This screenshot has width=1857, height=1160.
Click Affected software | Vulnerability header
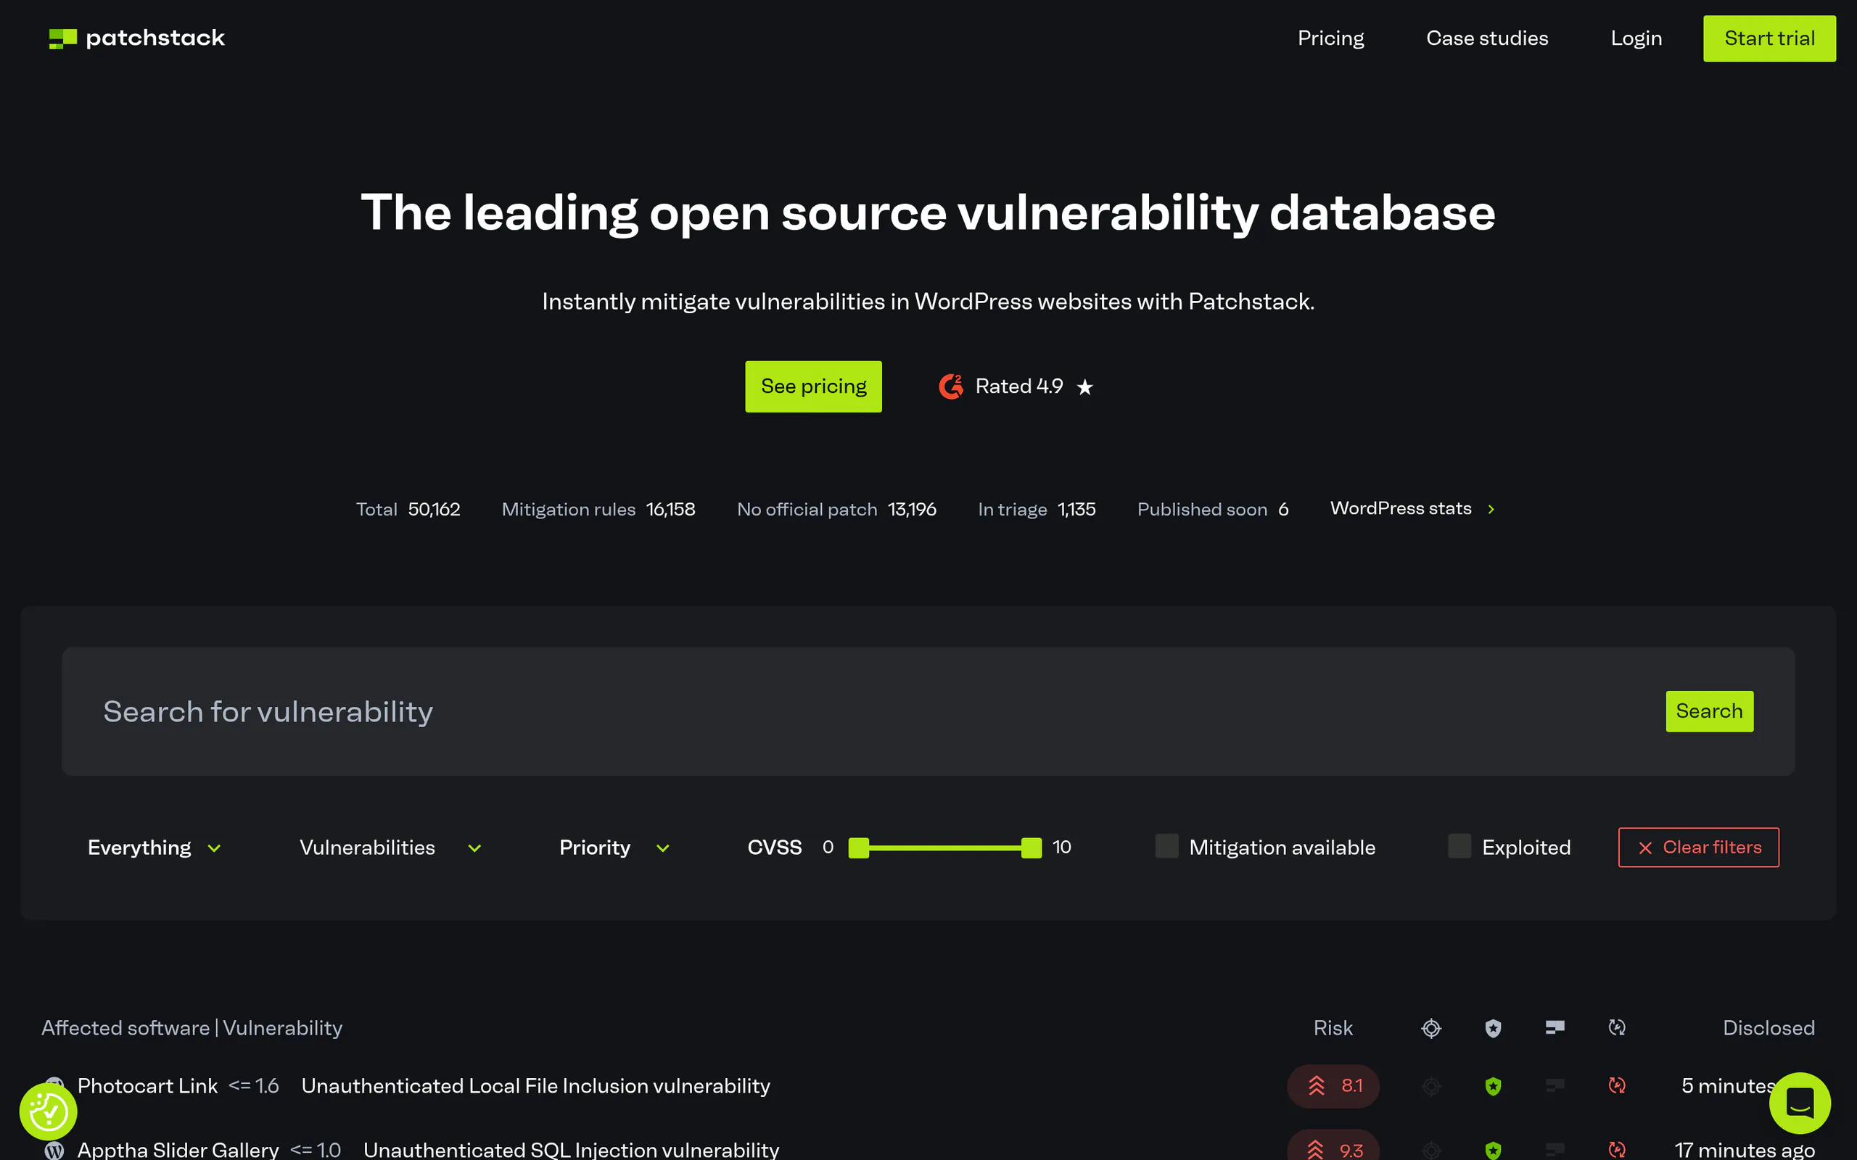(192, 1028)
